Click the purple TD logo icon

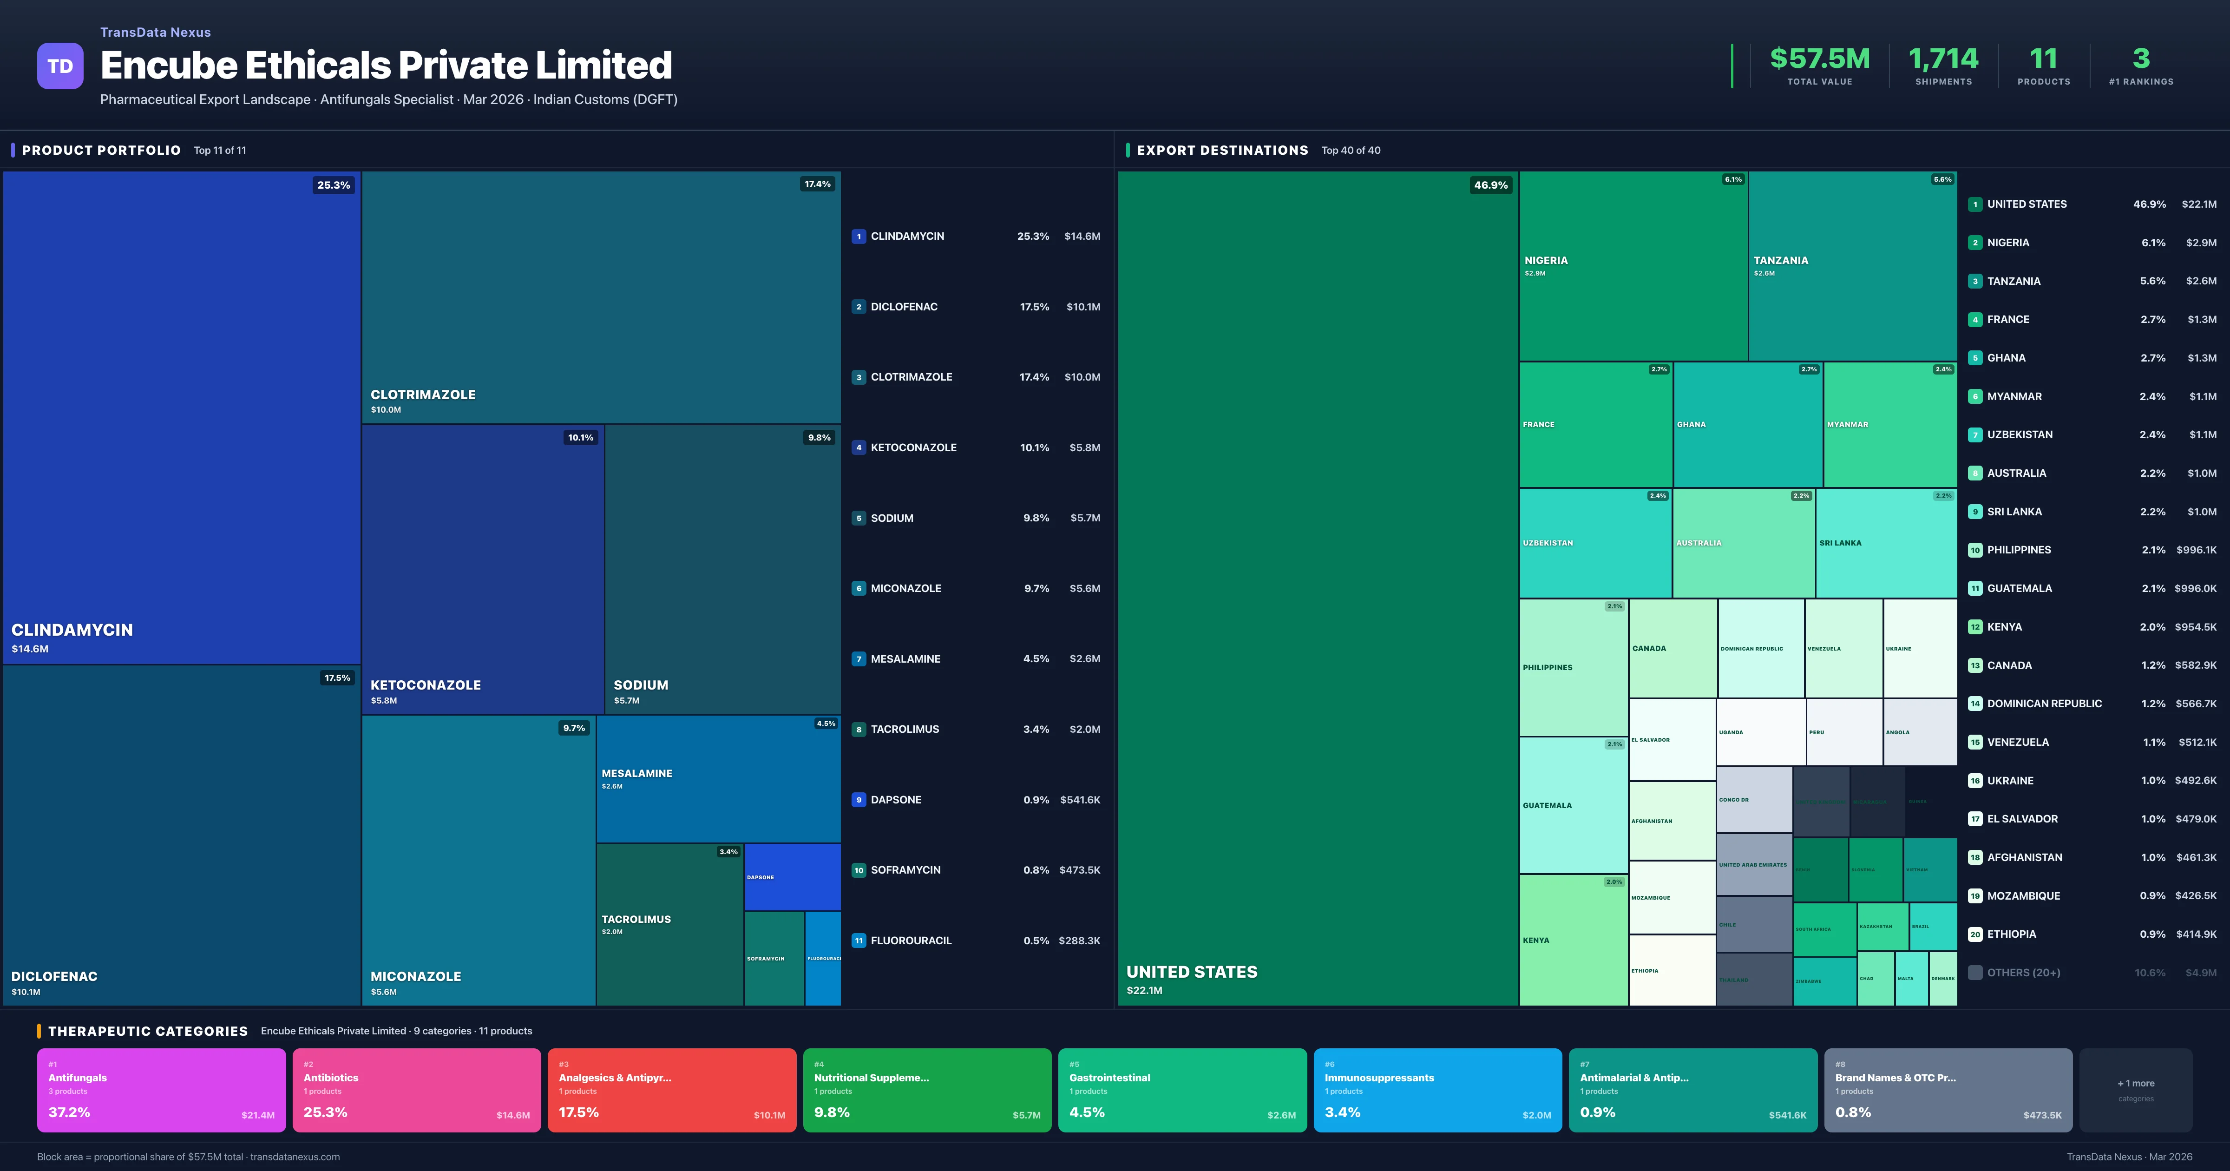tap(60, 66)
